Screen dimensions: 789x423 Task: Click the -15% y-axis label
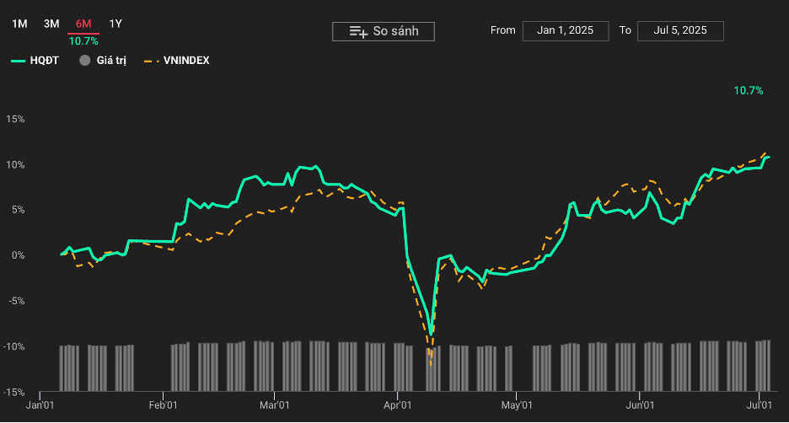(x=13, y=393)
